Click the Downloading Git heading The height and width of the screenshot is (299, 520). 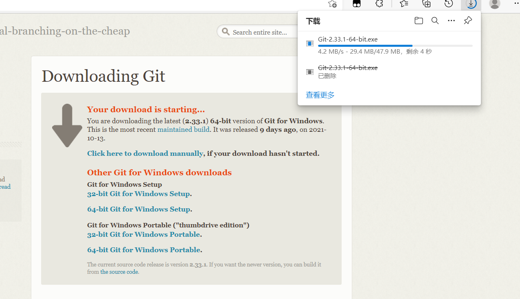pyautogui.click(x=103, y=76)
